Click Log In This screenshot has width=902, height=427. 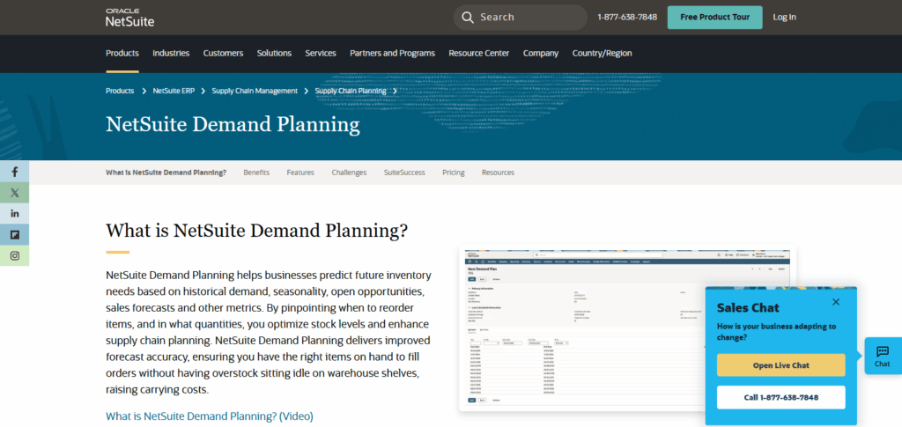[785, 18]
